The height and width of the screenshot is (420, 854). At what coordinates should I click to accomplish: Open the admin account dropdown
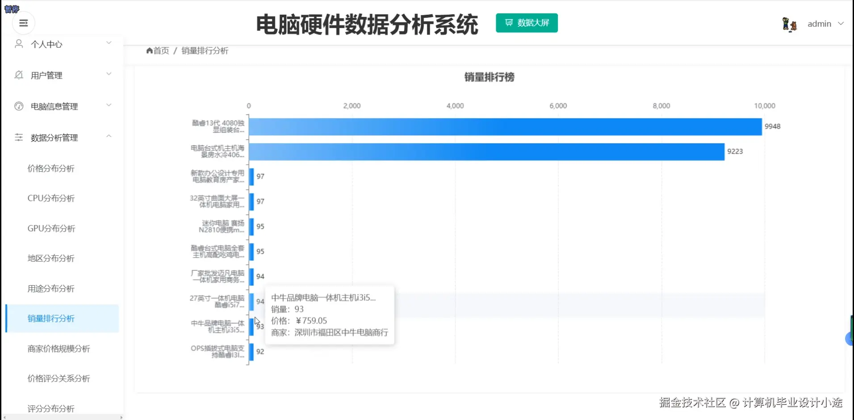point(825,24)
